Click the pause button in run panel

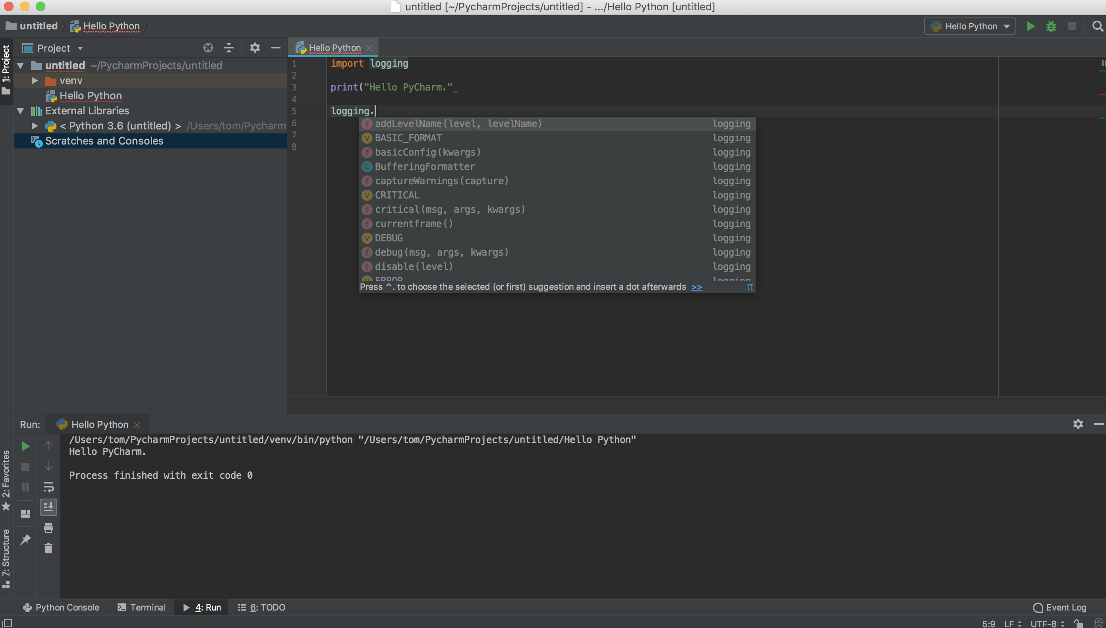25,487
